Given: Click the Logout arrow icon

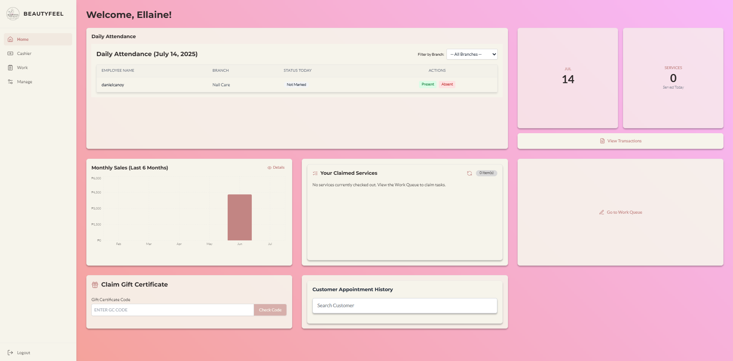Looking at the screenshot, I should point(10,353).
